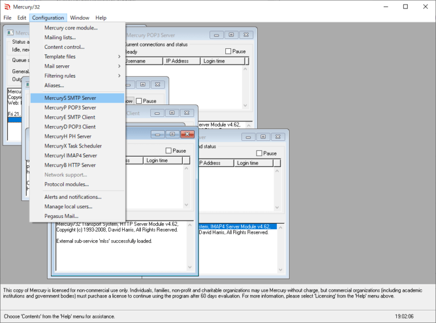
Task: Minimize the Mercury POP3 Server child window
Action: click(x=216, y=35)
